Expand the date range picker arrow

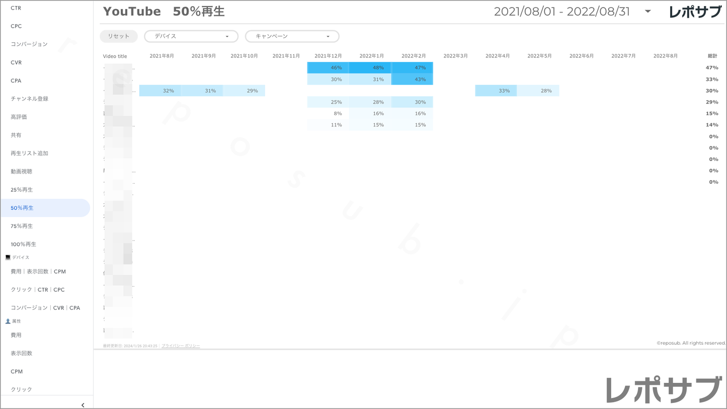(648, 12)
